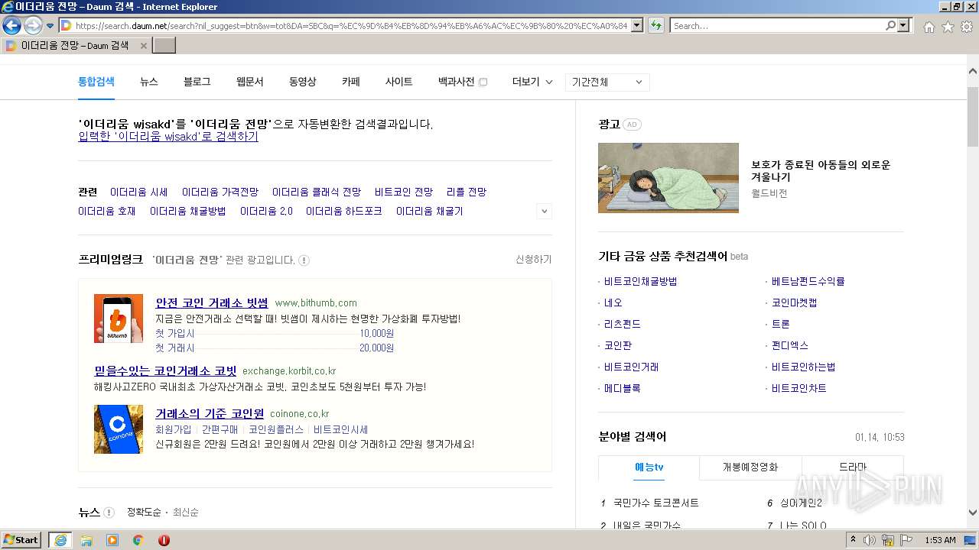The height and width of the screenshot is (550, 979).
Task: Click info icon next to 뉴스 heading
Action: [x=109, y=513]
